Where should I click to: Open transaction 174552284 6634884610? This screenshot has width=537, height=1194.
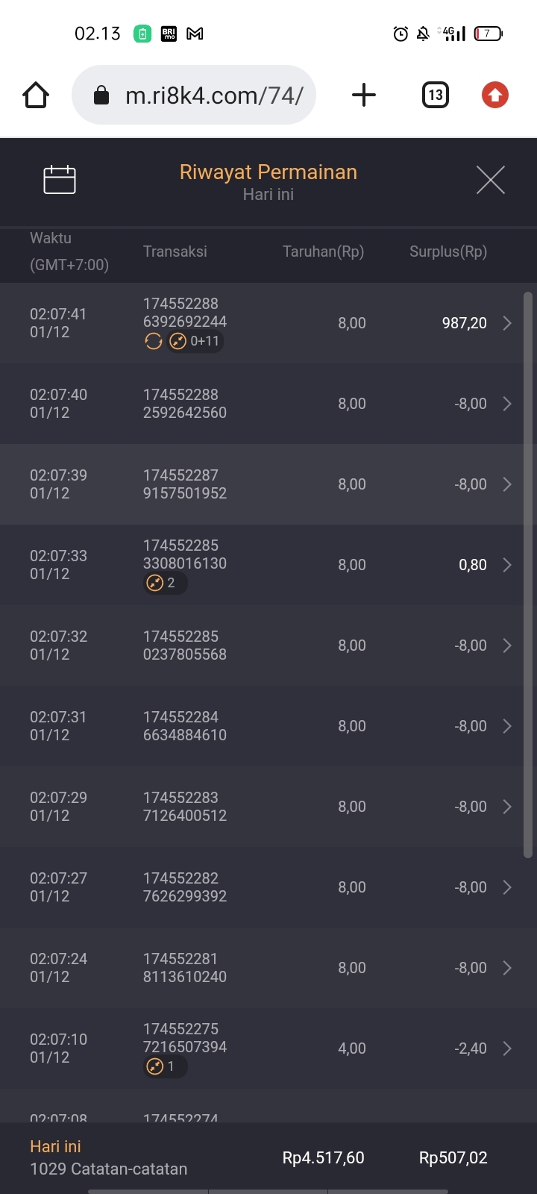(x=185, y=726)
